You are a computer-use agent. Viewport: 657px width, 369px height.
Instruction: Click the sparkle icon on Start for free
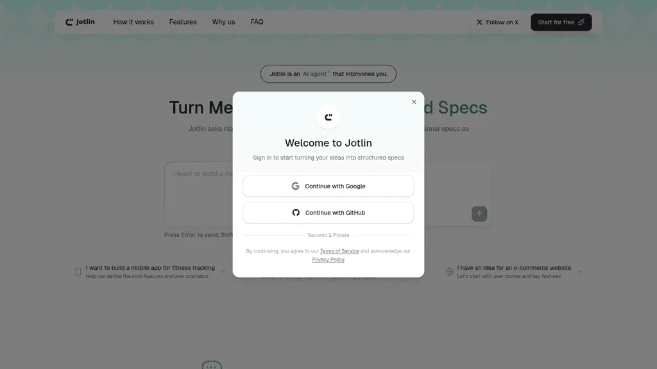(x=581, y=22)
